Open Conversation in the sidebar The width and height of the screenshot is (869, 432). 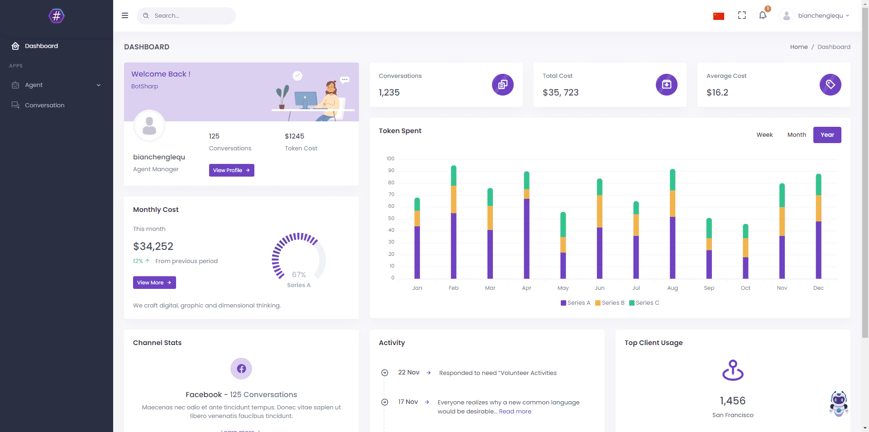pos(57,105)
